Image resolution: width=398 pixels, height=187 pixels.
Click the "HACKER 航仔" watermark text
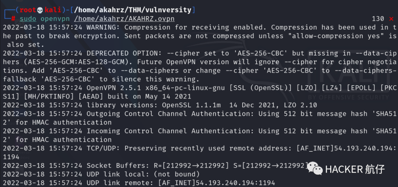[355, 169]
